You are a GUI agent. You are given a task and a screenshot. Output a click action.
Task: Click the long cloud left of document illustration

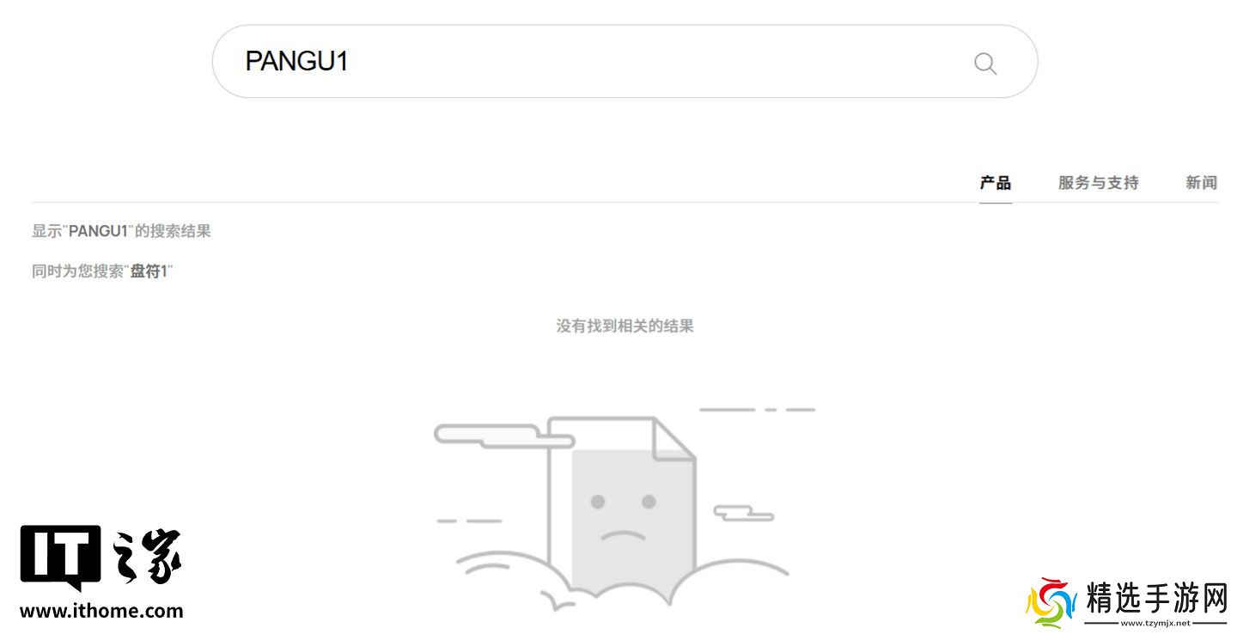503,436
